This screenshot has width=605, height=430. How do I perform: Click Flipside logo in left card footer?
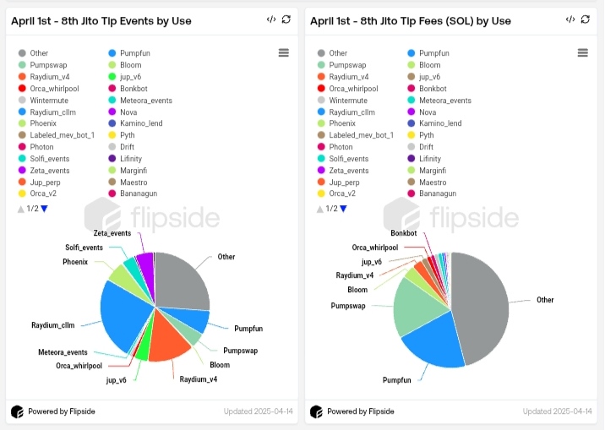[17, 411]
